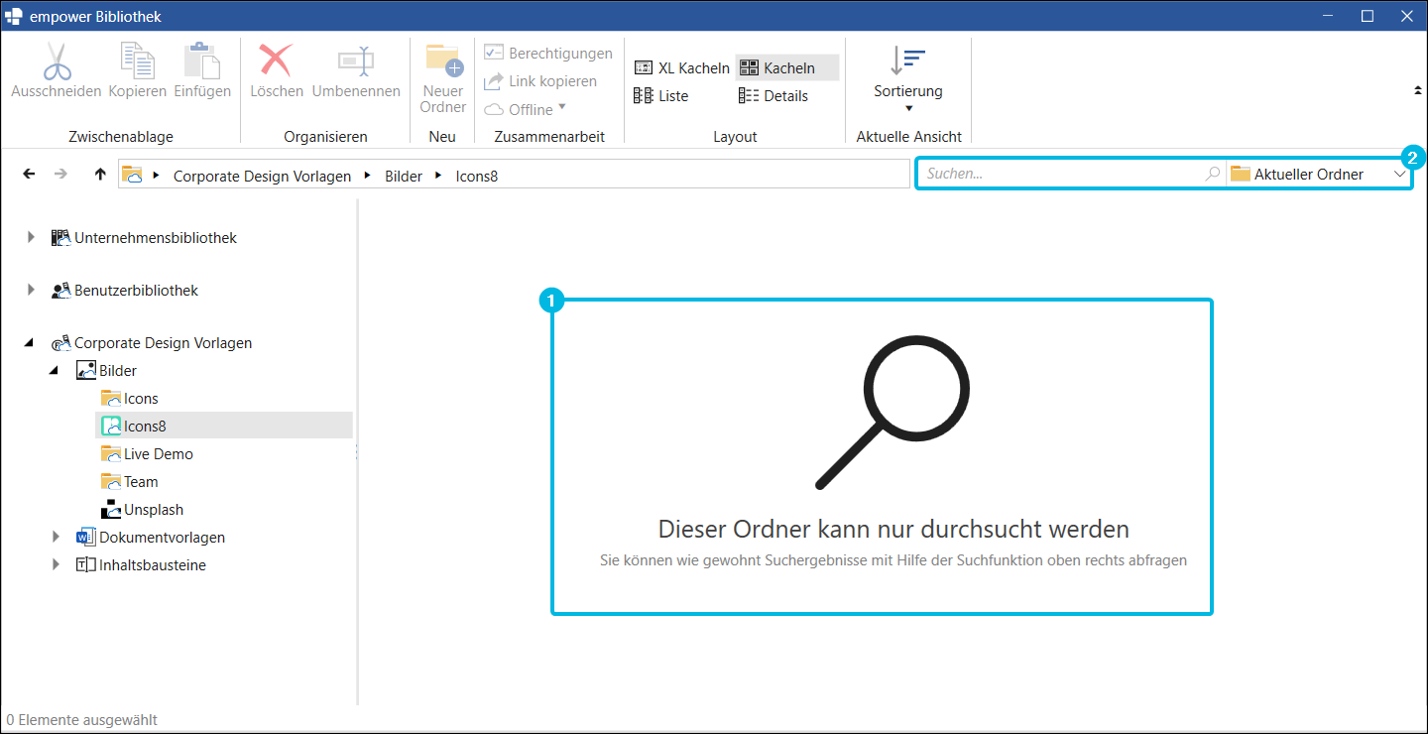Create a folder with Neuer Ordner

click(x=443, y=77)
